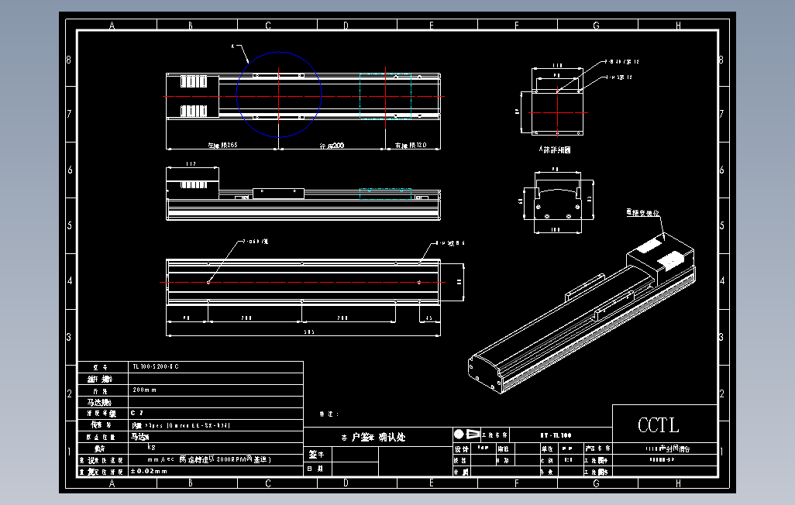Viewport: 795px width, 505px height.
Task: Click the 112 motor housing width dimension
Action: point(191,163)
